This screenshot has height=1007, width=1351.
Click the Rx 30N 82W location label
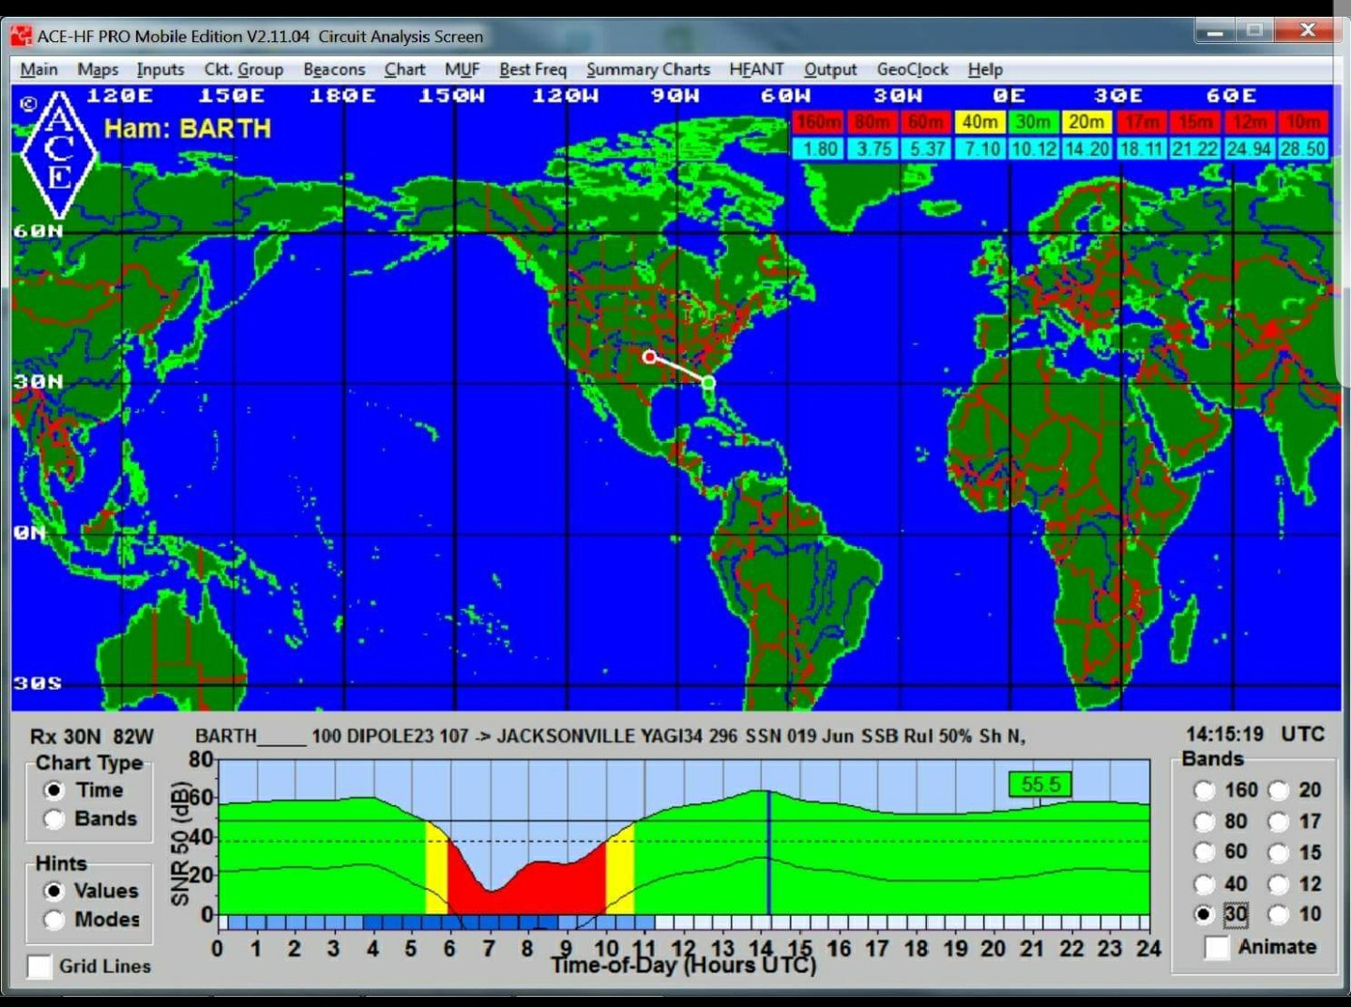(91, 737)
